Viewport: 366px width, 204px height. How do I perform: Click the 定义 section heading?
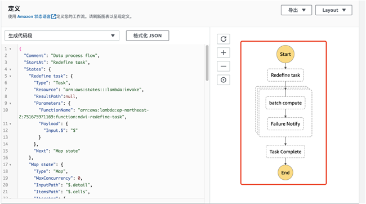point(14,8)
